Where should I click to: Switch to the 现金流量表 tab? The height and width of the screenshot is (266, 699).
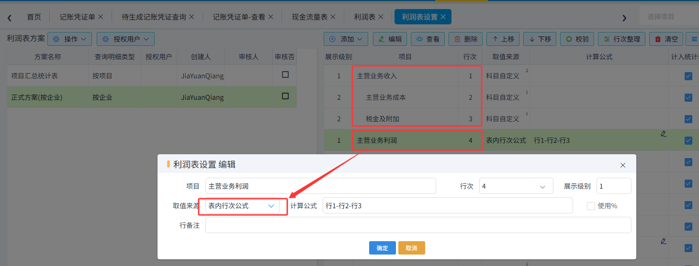pos(310,17)
